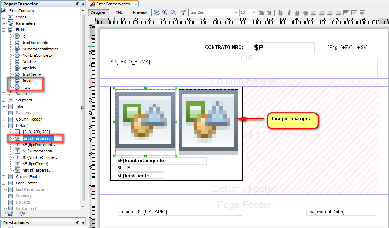Zoom in on the report designer
Screen dimensions: 389x228
165,12
